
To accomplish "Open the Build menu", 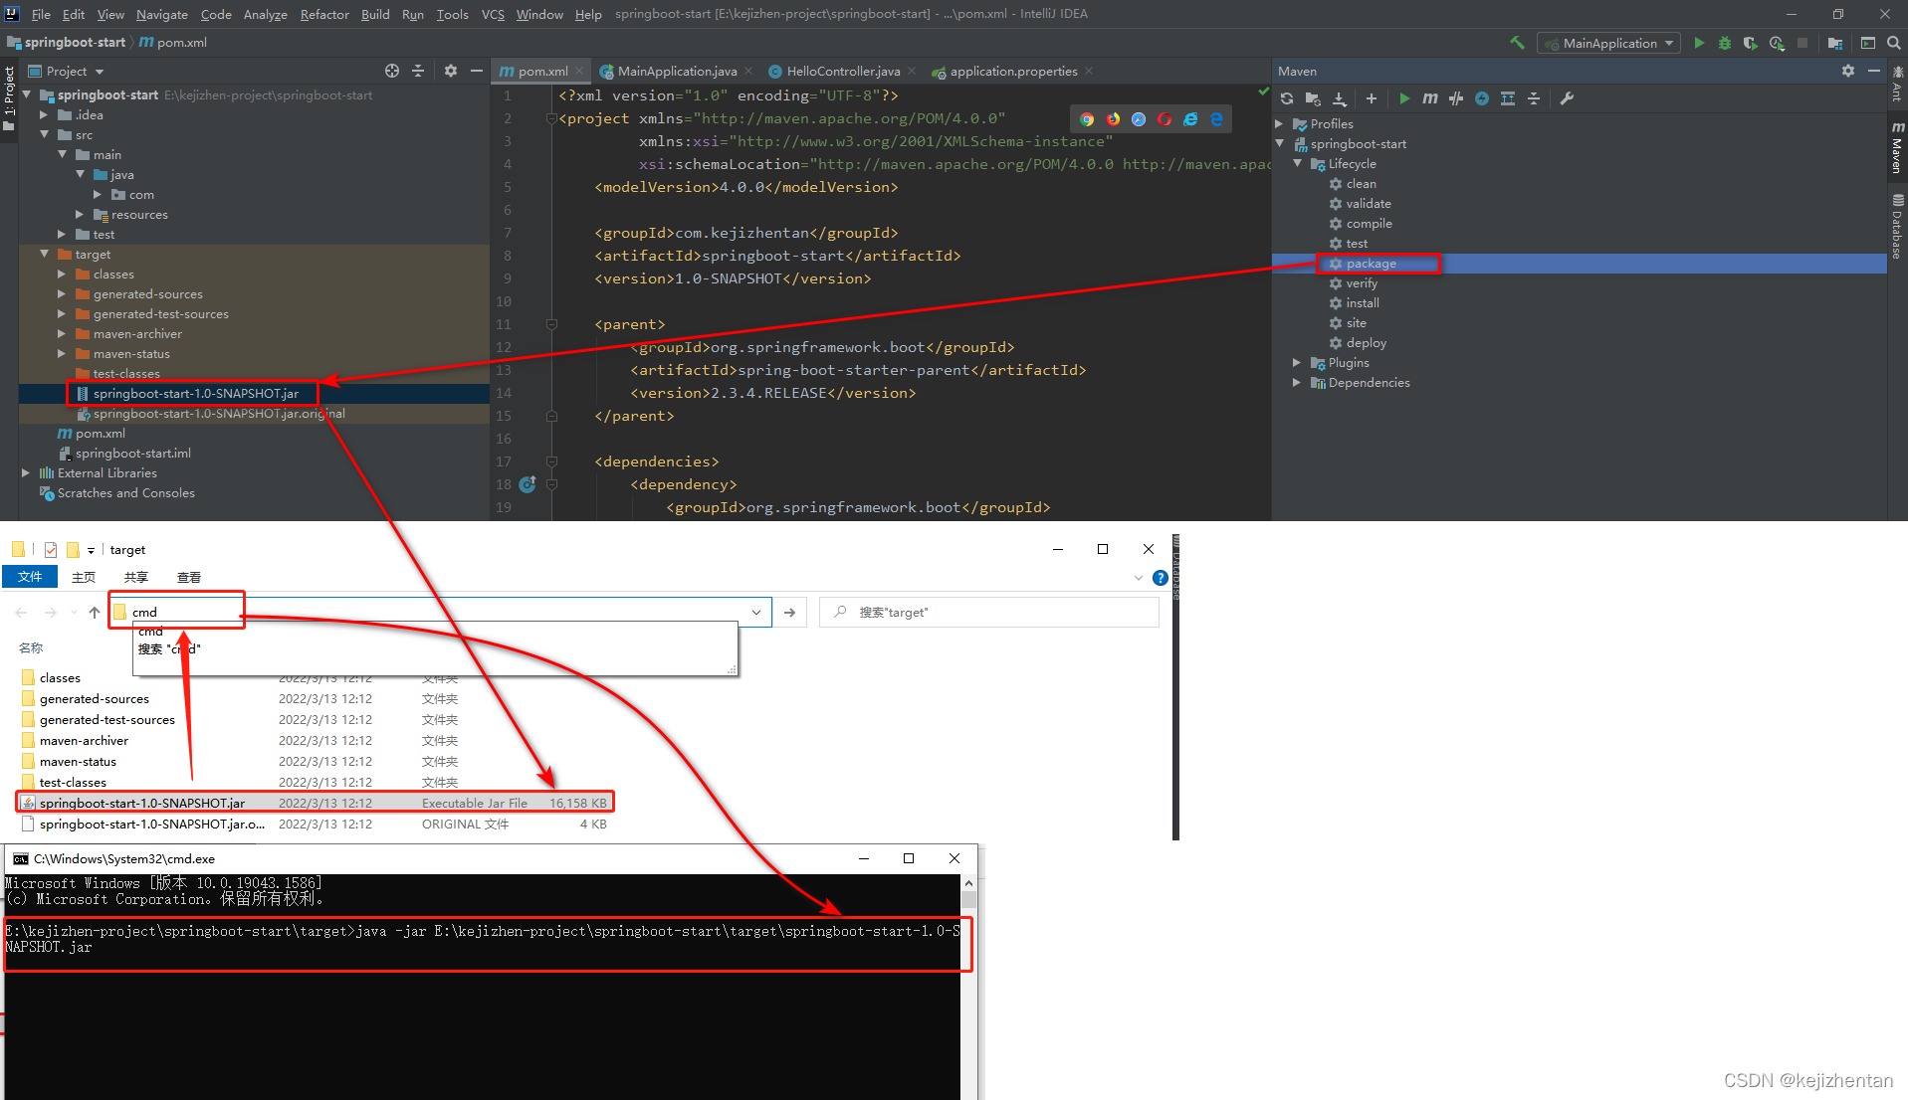I will click(x=375, y=14).
